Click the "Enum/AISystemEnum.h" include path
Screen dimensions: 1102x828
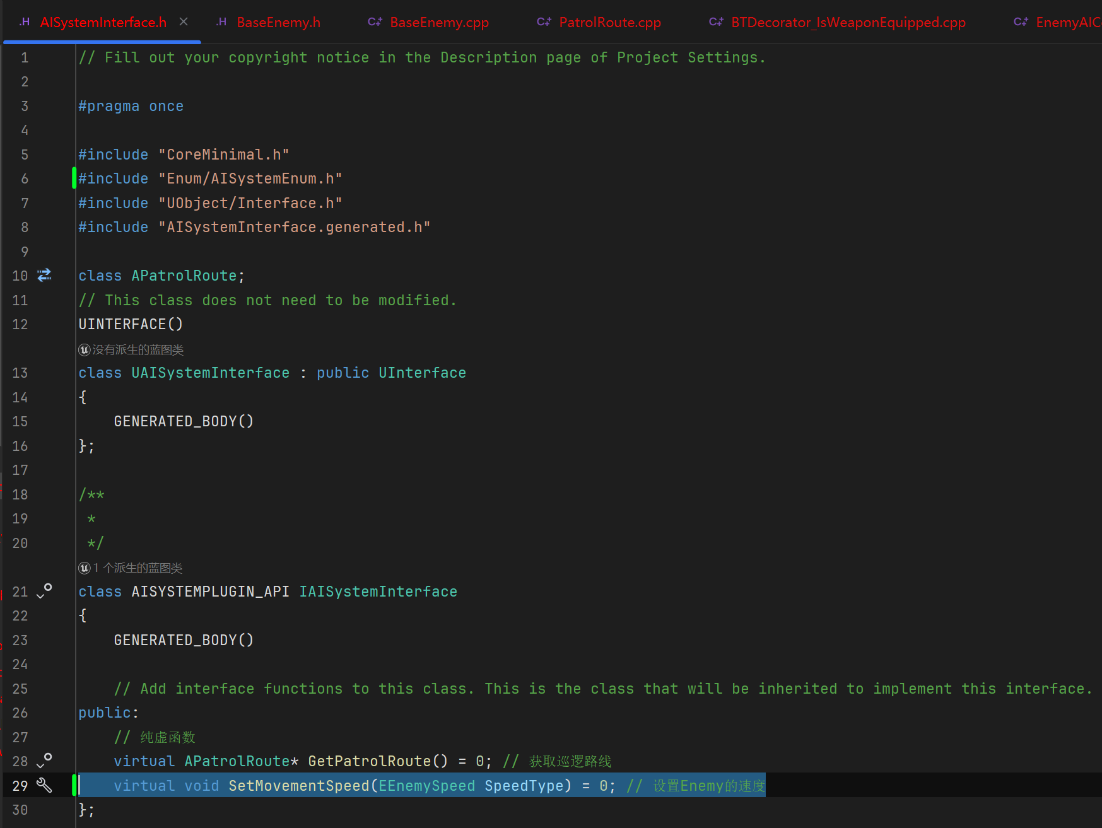(x=250, y=178)
